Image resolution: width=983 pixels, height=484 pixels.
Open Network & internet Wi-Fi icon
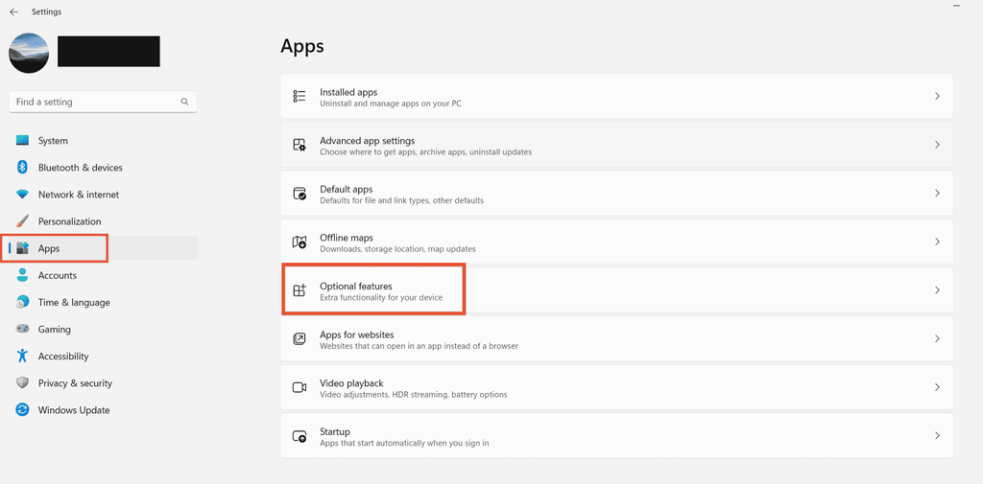click(23, 195)
